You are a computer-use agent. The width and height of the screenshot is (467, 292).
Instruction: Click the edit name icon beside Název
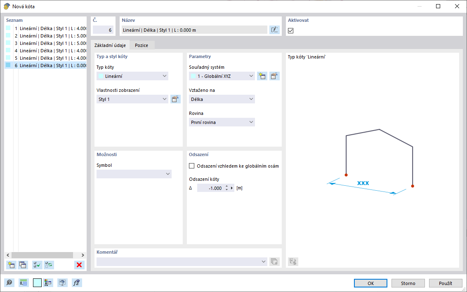point(274,30)
